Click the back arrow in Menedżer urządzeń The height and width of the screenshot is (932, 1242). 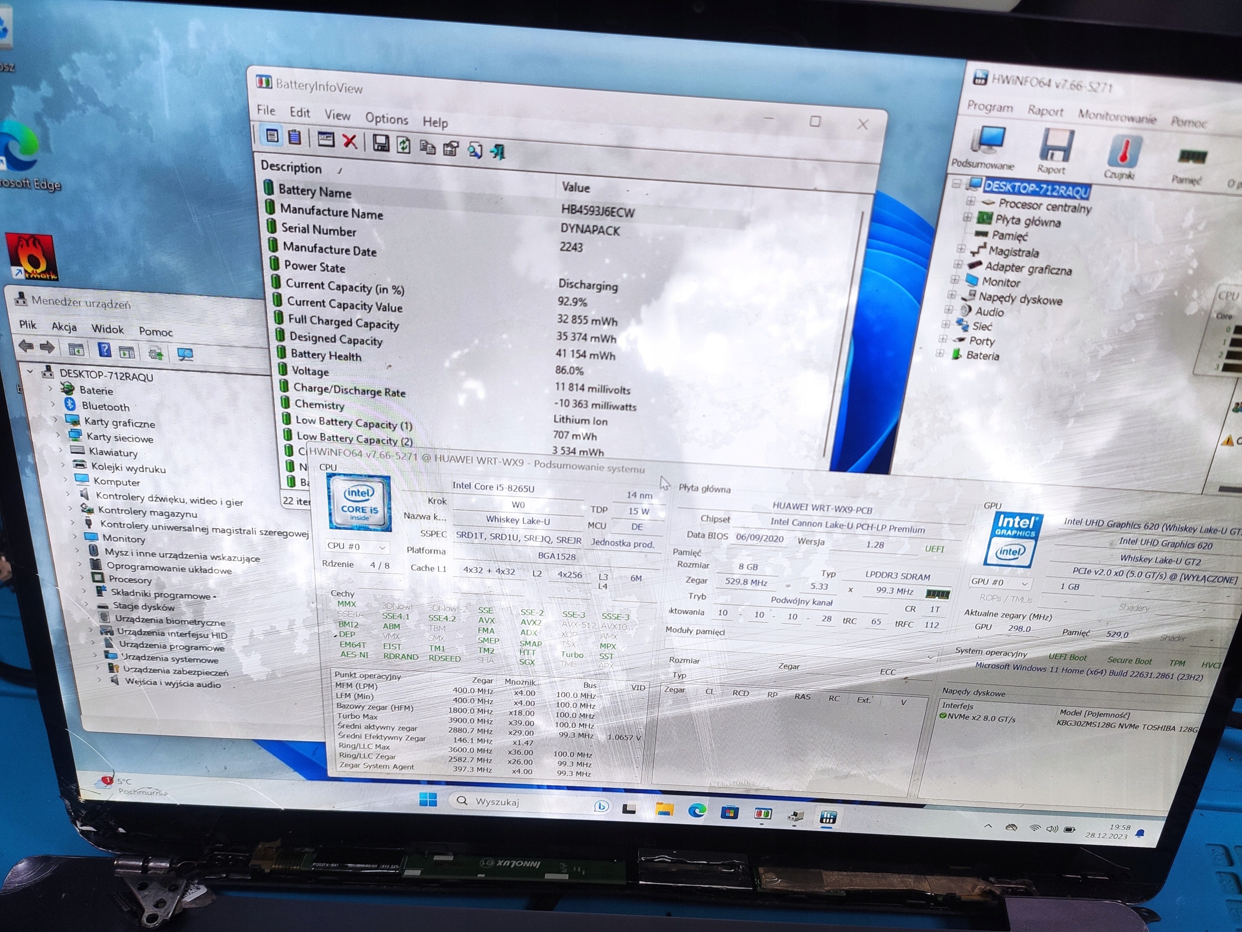[26, 347]
